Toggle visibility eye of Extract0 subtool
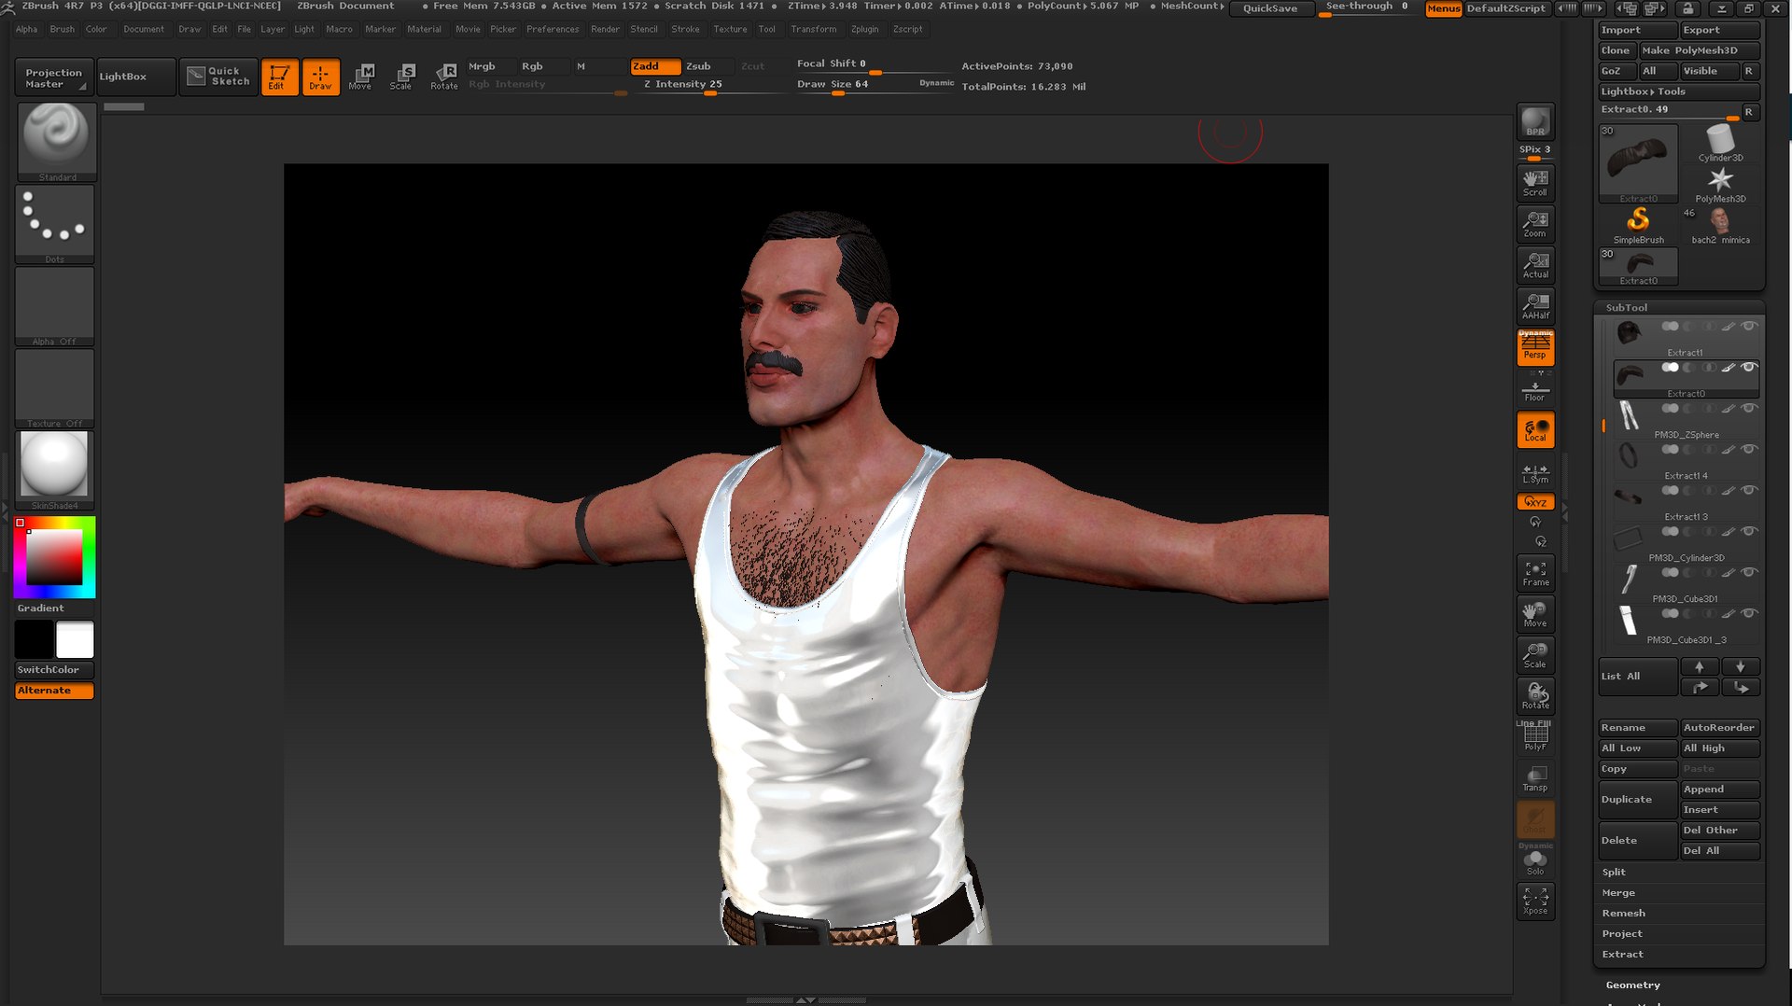The width and height of the screenshot is (1792, 1006). coord(1749,367)
